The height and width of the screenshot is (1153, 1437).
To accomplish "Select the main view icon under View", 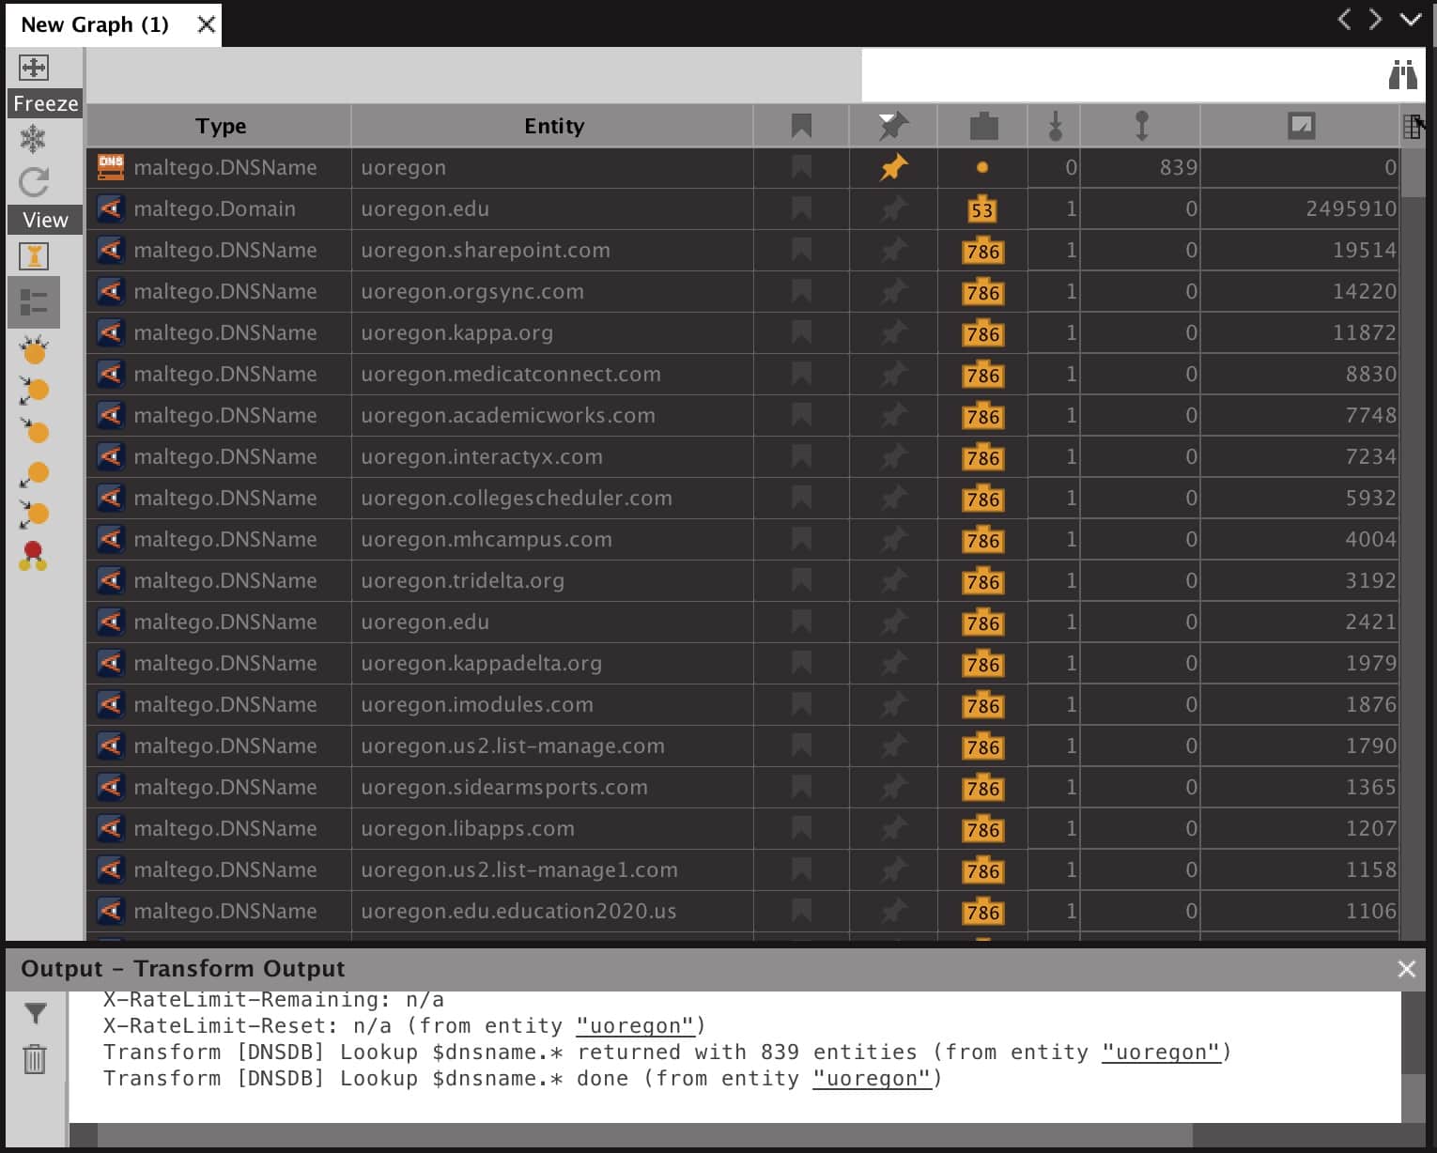I will pyautogui.click(x=34, y=255).
